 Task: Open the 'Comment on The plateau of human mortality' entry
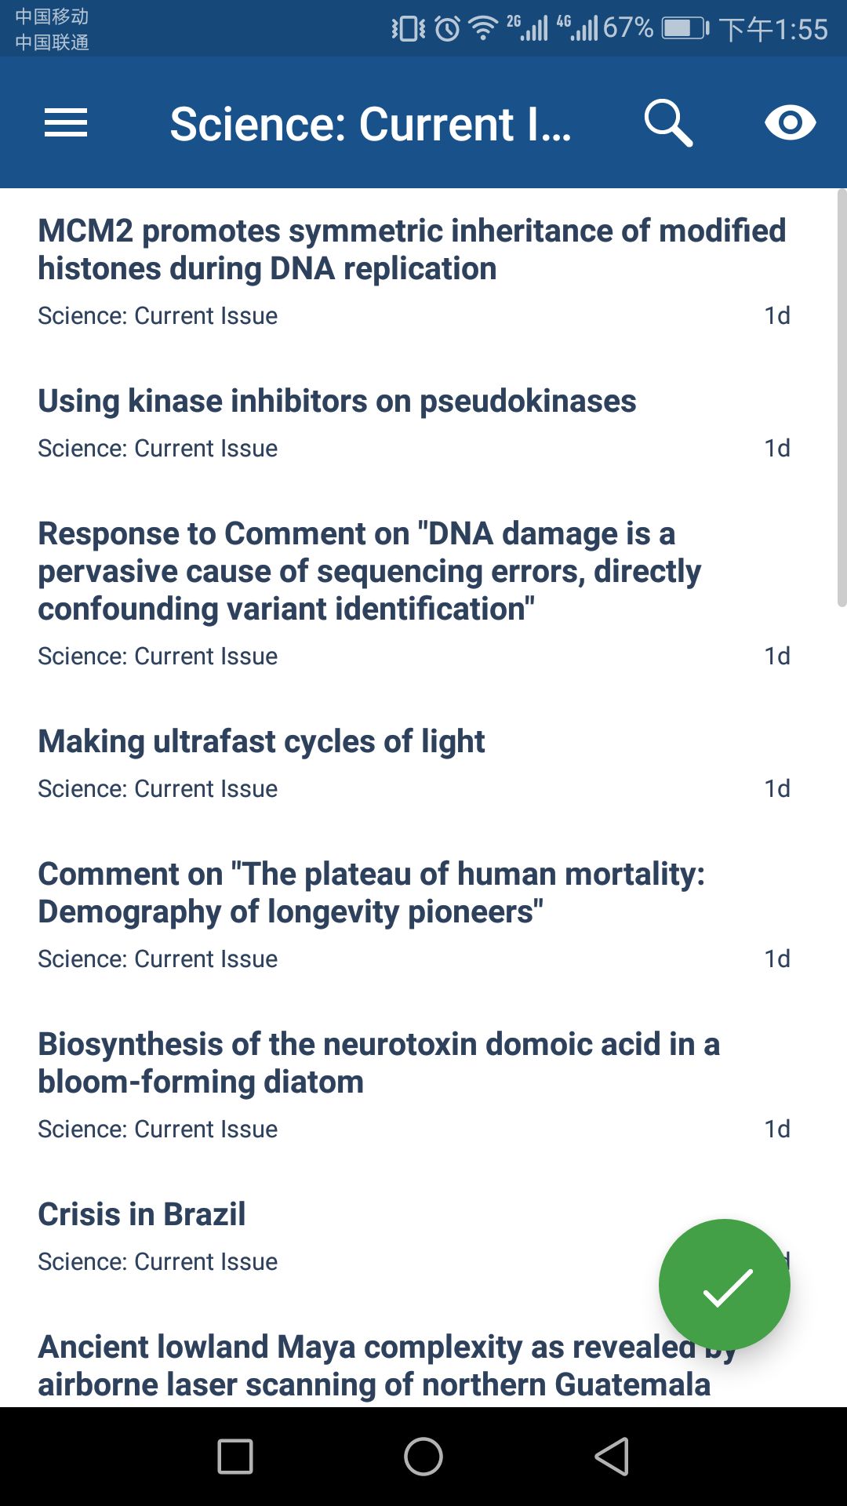coord(371,893)
